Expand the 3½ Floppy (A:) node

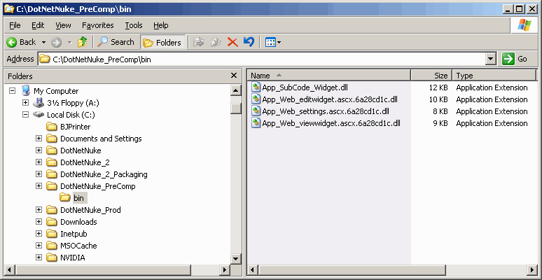(x=25, y=103)
